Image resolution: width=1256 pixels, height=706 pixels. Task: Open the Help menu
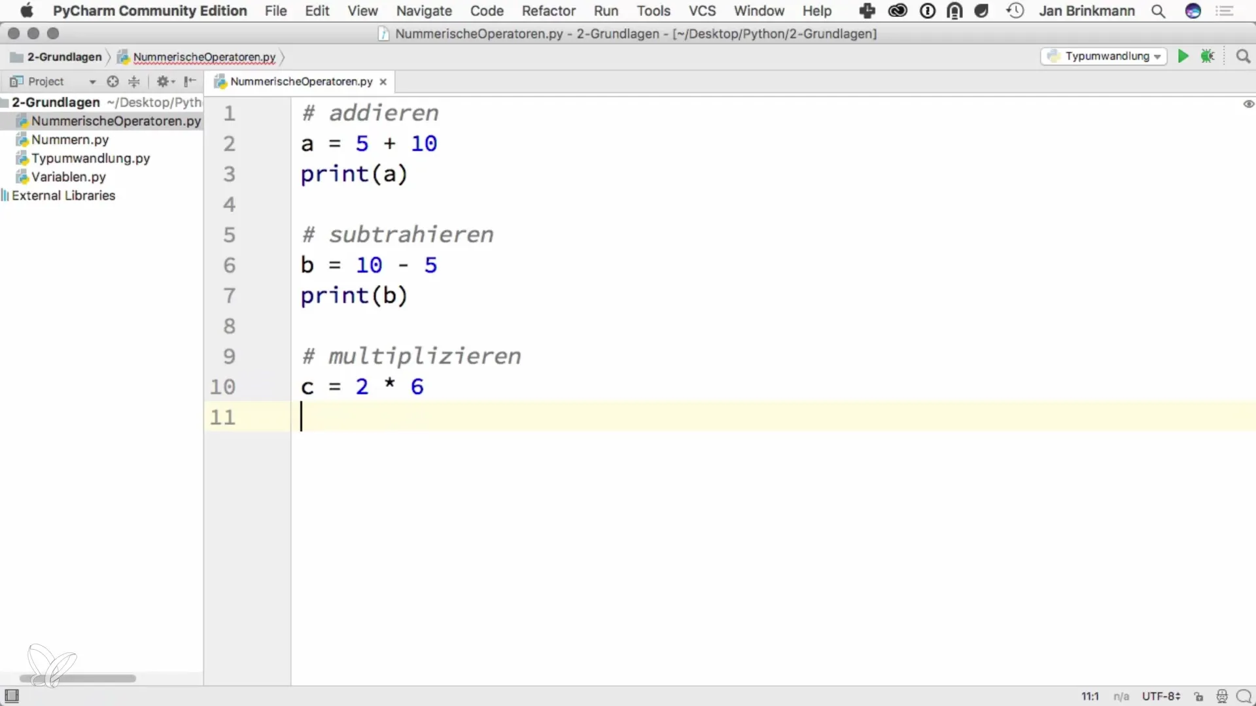point(817,11)
